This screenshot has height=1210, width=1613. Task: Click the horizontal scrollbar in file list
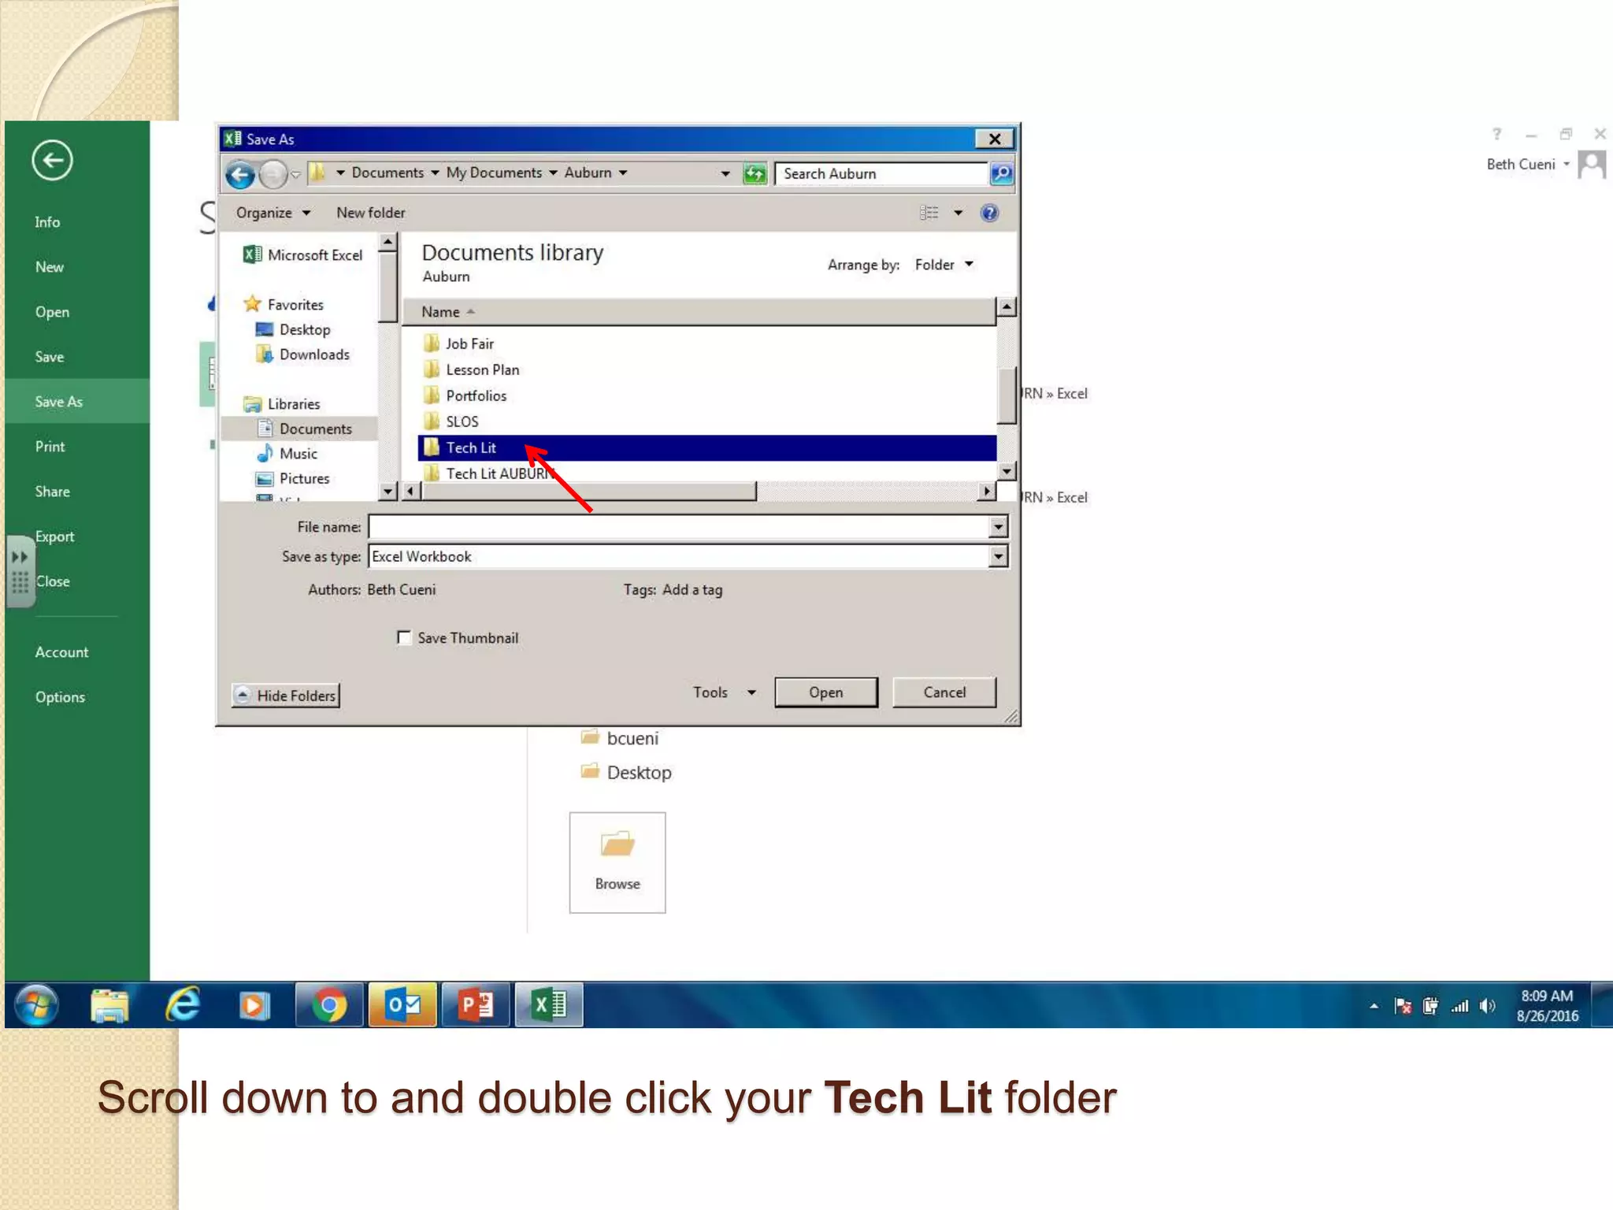[588, 492]
